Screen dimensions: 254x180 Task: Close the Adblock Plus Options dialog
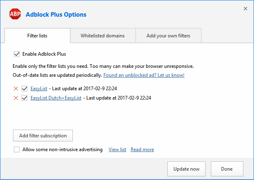pos(245,9)
